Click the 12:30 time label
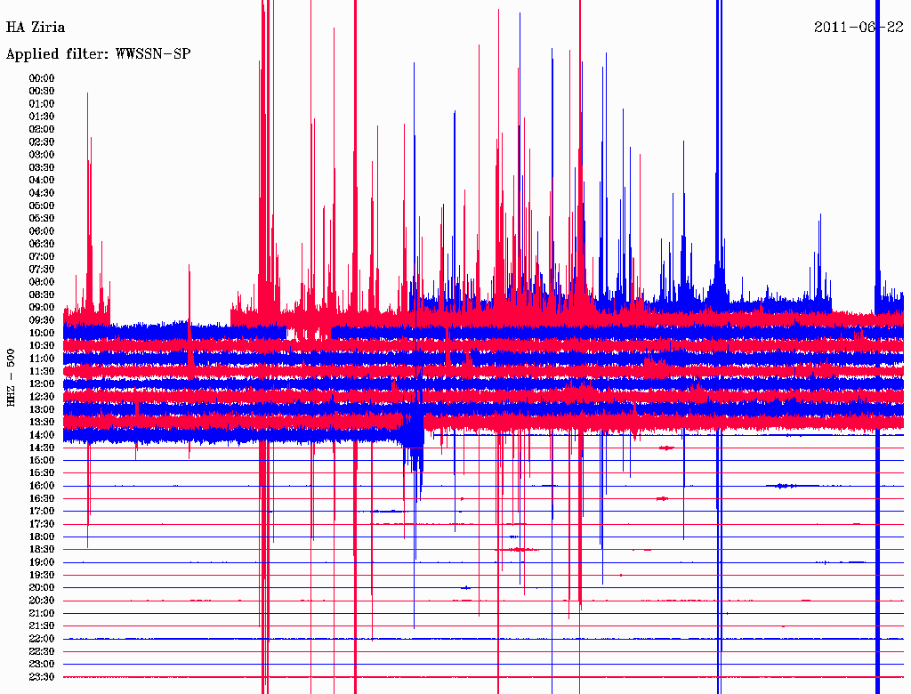The height and width of the screenshot is (694, 911). click(42, 397)
